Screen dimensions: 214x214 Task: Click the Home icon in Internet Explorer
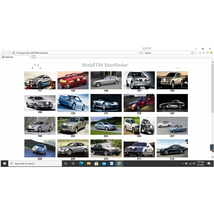tap(200, 53)
